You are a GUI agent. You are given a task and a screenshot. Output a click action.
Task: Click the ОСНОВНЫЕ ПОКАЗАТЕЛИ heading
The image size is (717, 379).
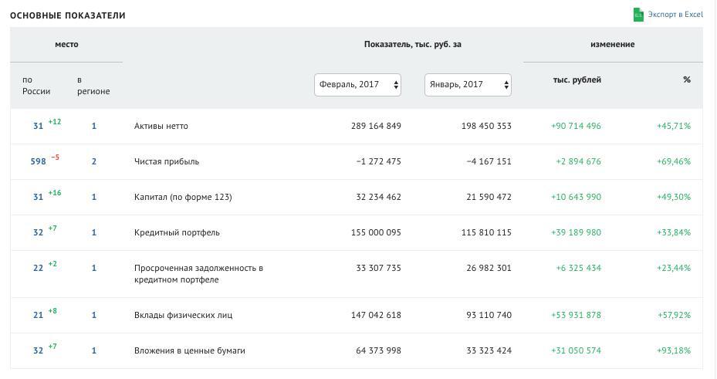pyautogui.click(x=68, y=15)
